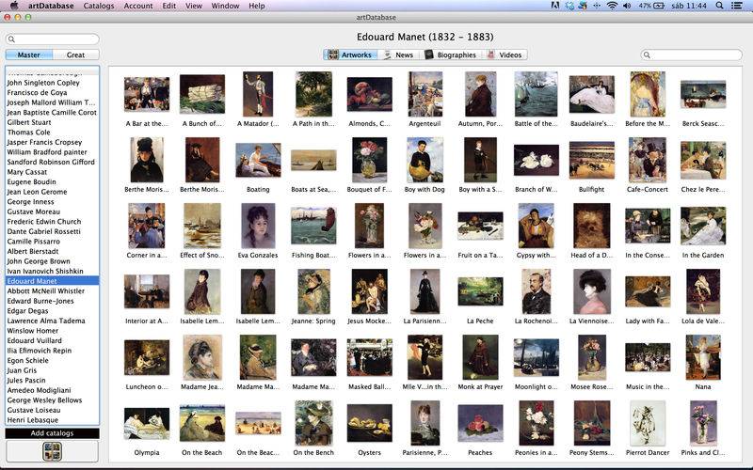Switch to the News tab
This screenshot has width=753, height=470.
pyautogui.click(x=398, y=55)
